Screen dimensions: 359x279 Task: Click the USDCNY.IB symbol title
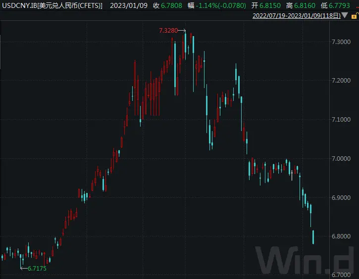52,5
